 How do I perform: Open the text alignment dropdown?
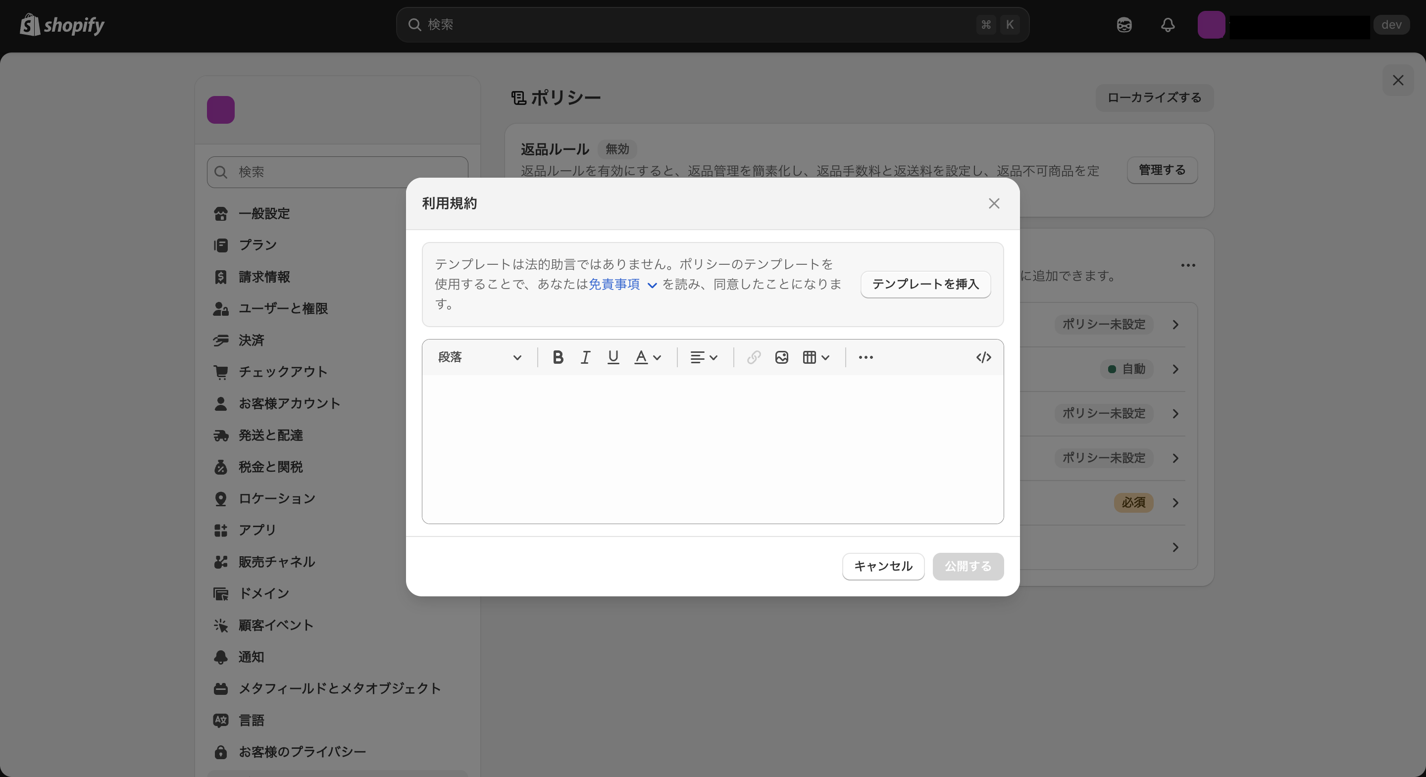(704, 357)
